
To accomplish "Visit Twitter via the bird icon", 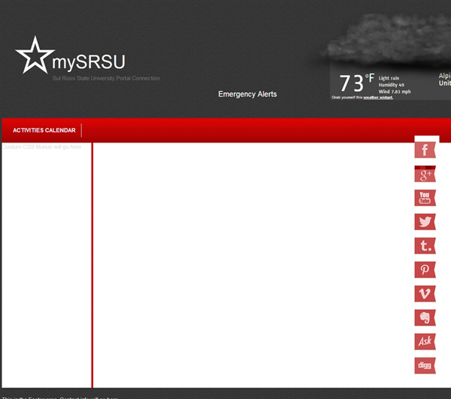I will [x=425, y=222].
